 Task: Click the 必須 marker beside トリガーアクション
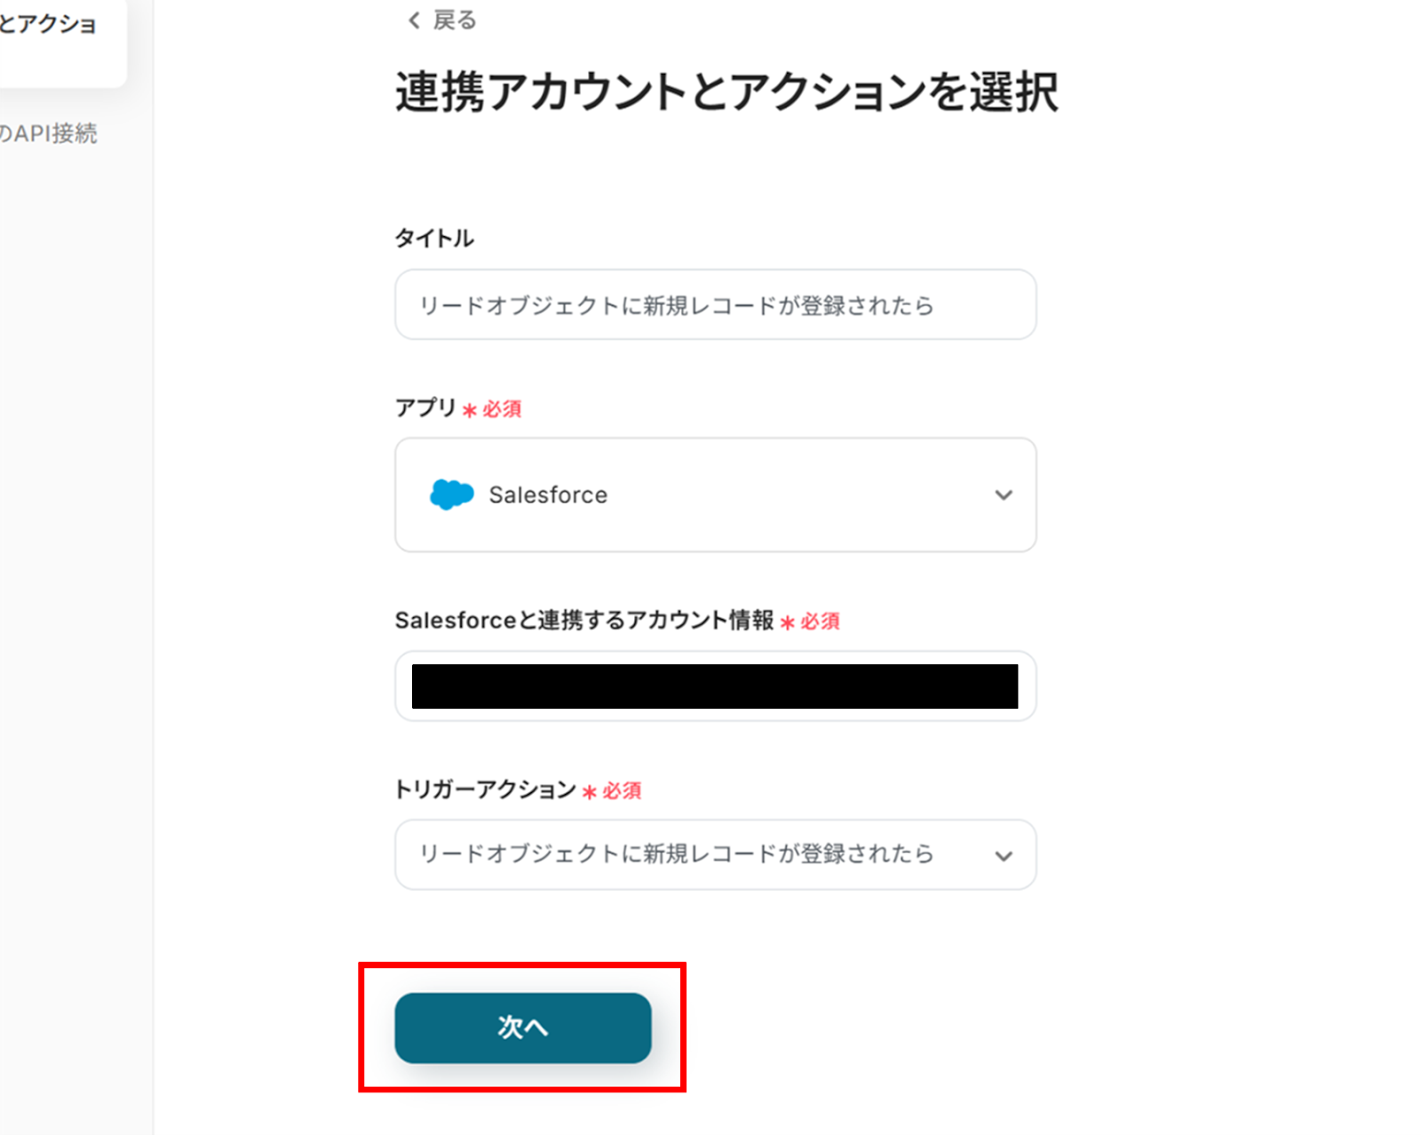coord(622,790)
